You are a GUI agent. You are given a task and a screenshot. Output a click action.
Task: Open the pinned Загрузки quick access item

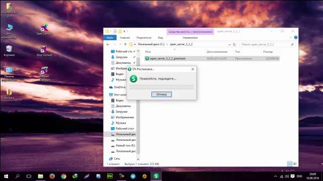tap(122, 57)
